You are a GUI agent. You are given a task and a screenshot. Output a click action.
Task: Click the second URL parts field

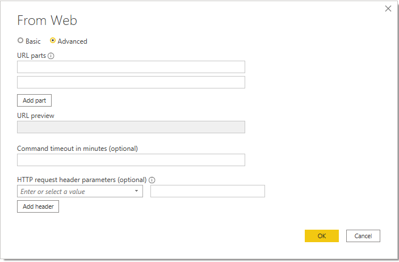click(131, 82)
